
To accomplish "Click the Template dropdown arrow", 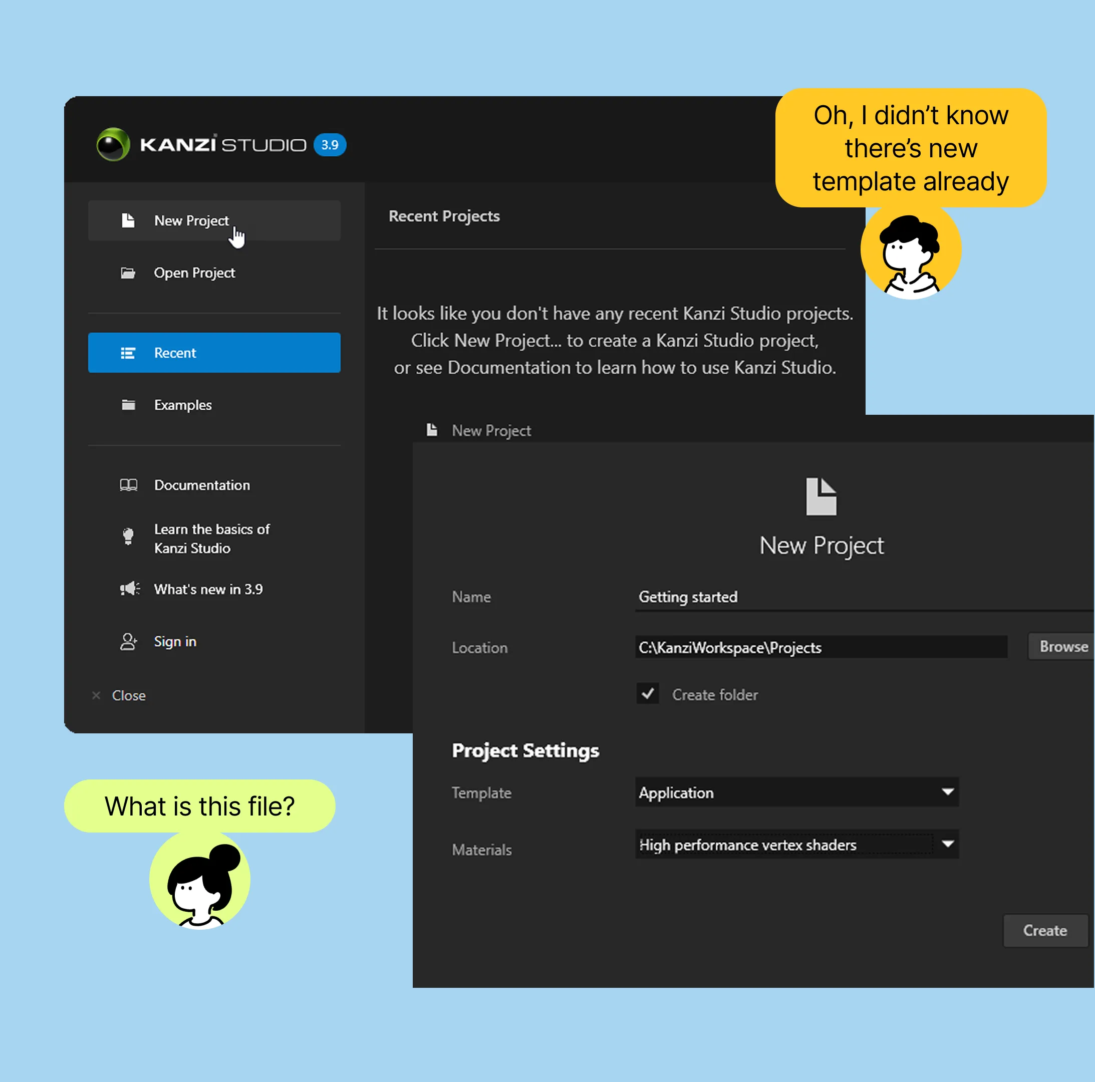I will [948, 792].
